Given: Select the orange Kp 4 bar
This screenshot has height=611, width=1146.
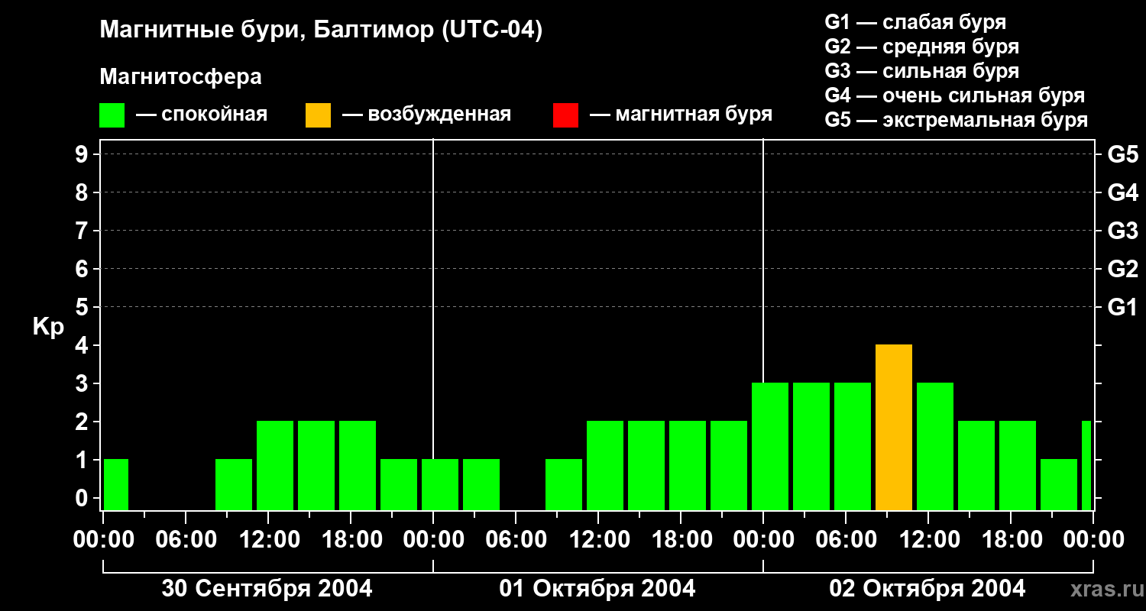Looking at the screenshot, I should (894, 428).
